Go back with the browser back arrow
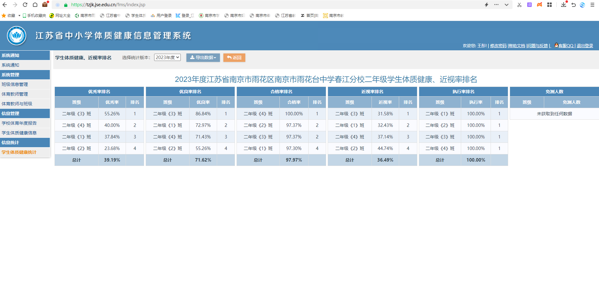The height and width of the screenshot is (305, 599). (5, 5)
